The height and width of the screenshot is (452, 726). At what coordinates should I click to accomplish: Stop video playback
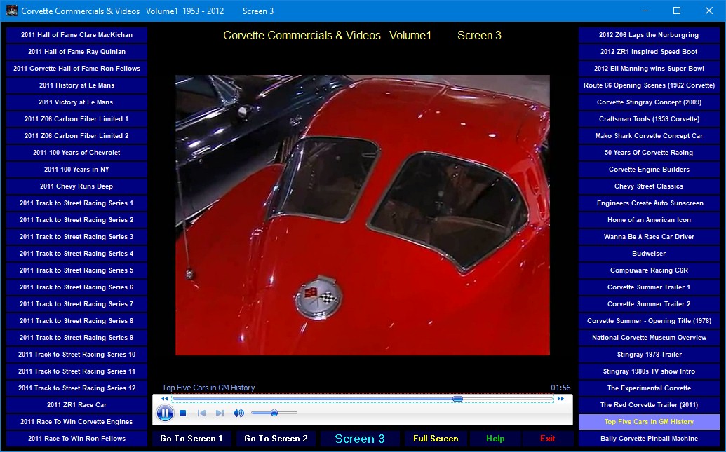click(x=183, y=413)
